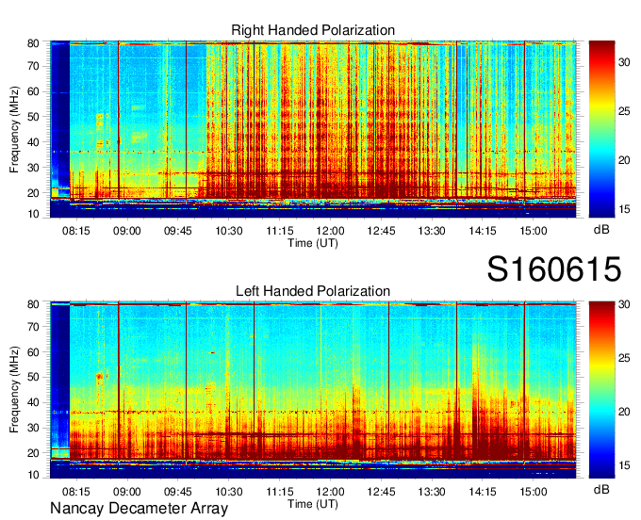The height and width of the screenshot is (520, 641).
Task: Click 09:00 time tick under right-handed plot
Action: [126, 231]
